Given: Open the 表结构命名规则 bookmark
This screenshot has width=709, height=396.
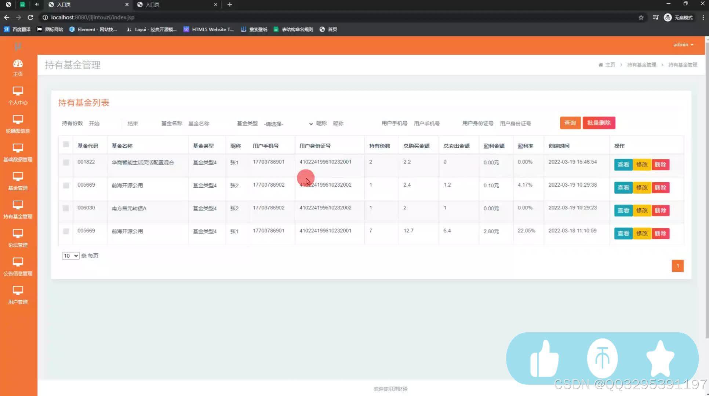Looking at the screenshot, I should [x=294, y=29].
